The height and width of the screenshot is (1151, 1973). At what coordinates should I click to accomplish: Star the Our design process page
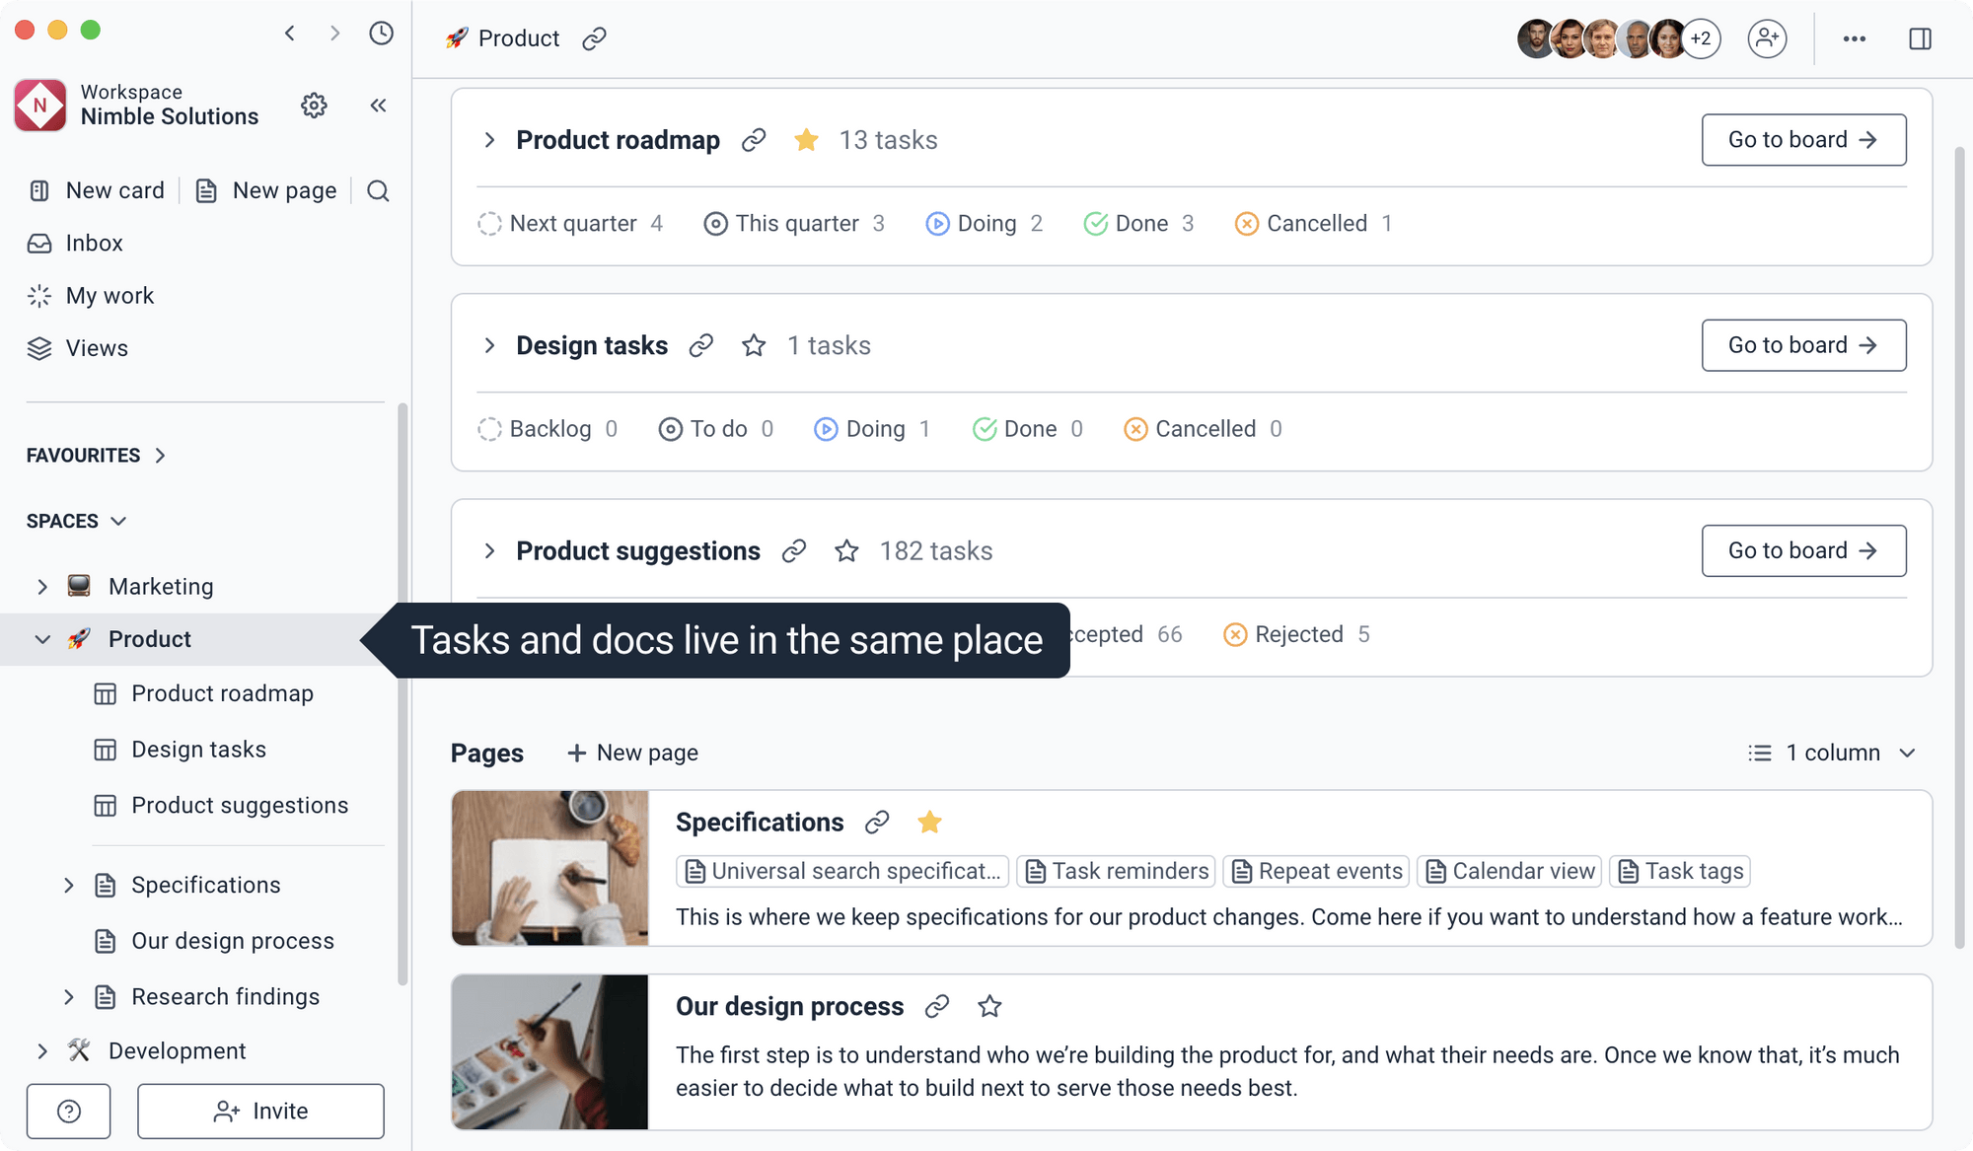988,1006
